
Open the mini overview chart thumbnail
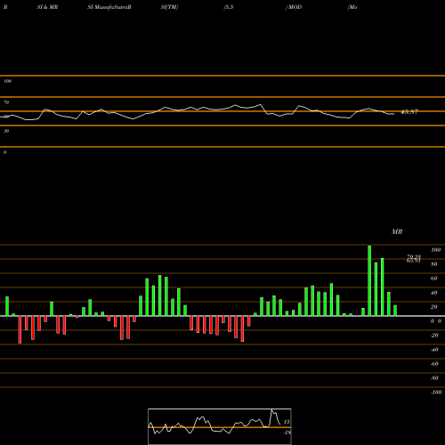point(220,426)
